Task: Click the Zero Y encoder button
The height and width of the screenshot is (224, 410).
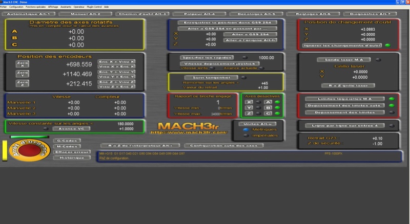Action: 23,74
